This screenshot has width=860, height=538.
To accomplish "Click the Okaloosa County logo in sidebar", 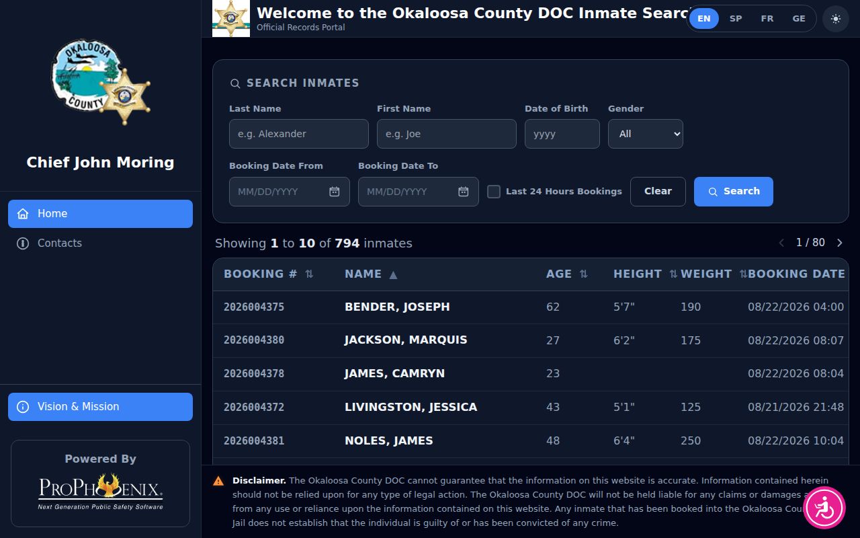I will tap(101, 82).
